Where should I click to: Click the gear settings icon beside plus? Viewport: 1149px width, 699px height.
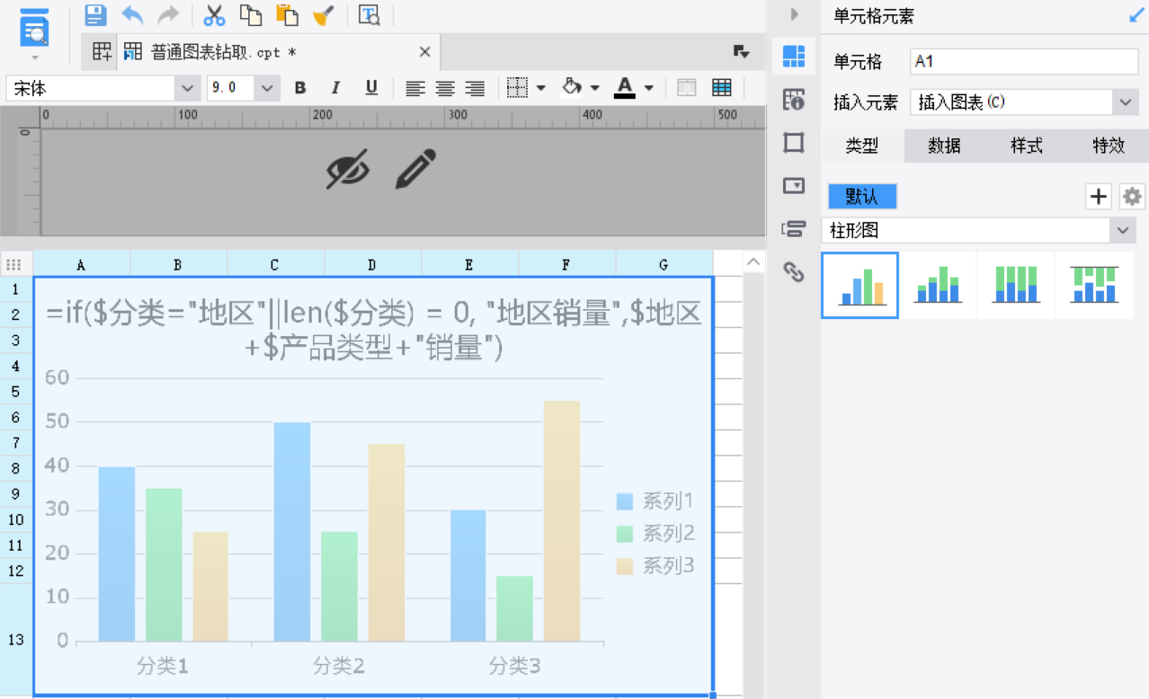(x=1132, y=197)
